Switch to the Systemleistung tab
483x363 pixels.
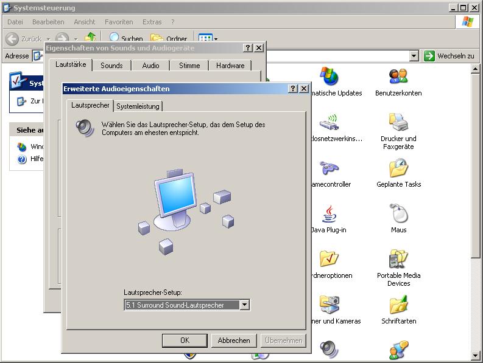pos(138,106)
